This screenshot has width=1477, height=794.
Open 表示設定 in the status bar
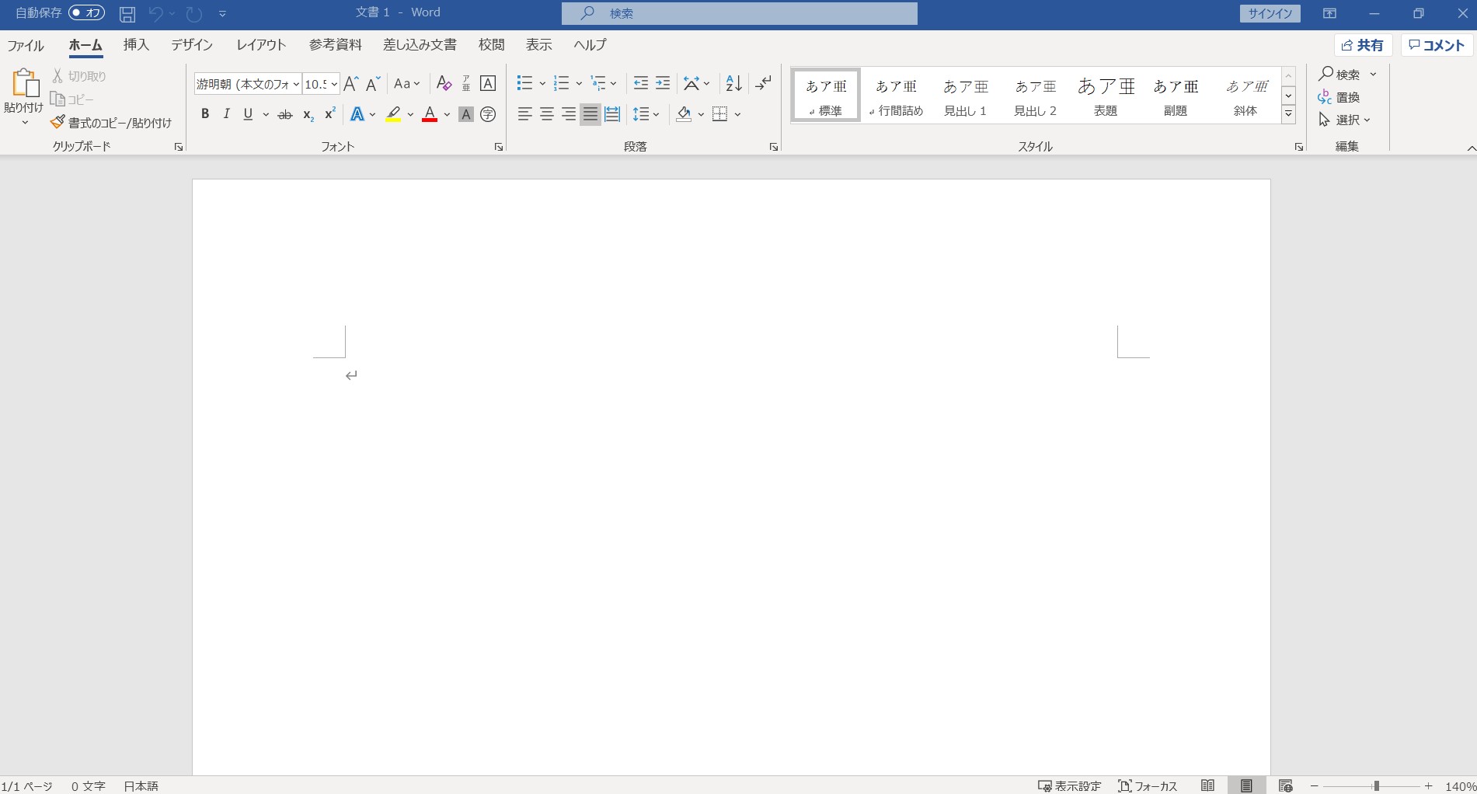pyautogui.click(x=1070, y=786)
